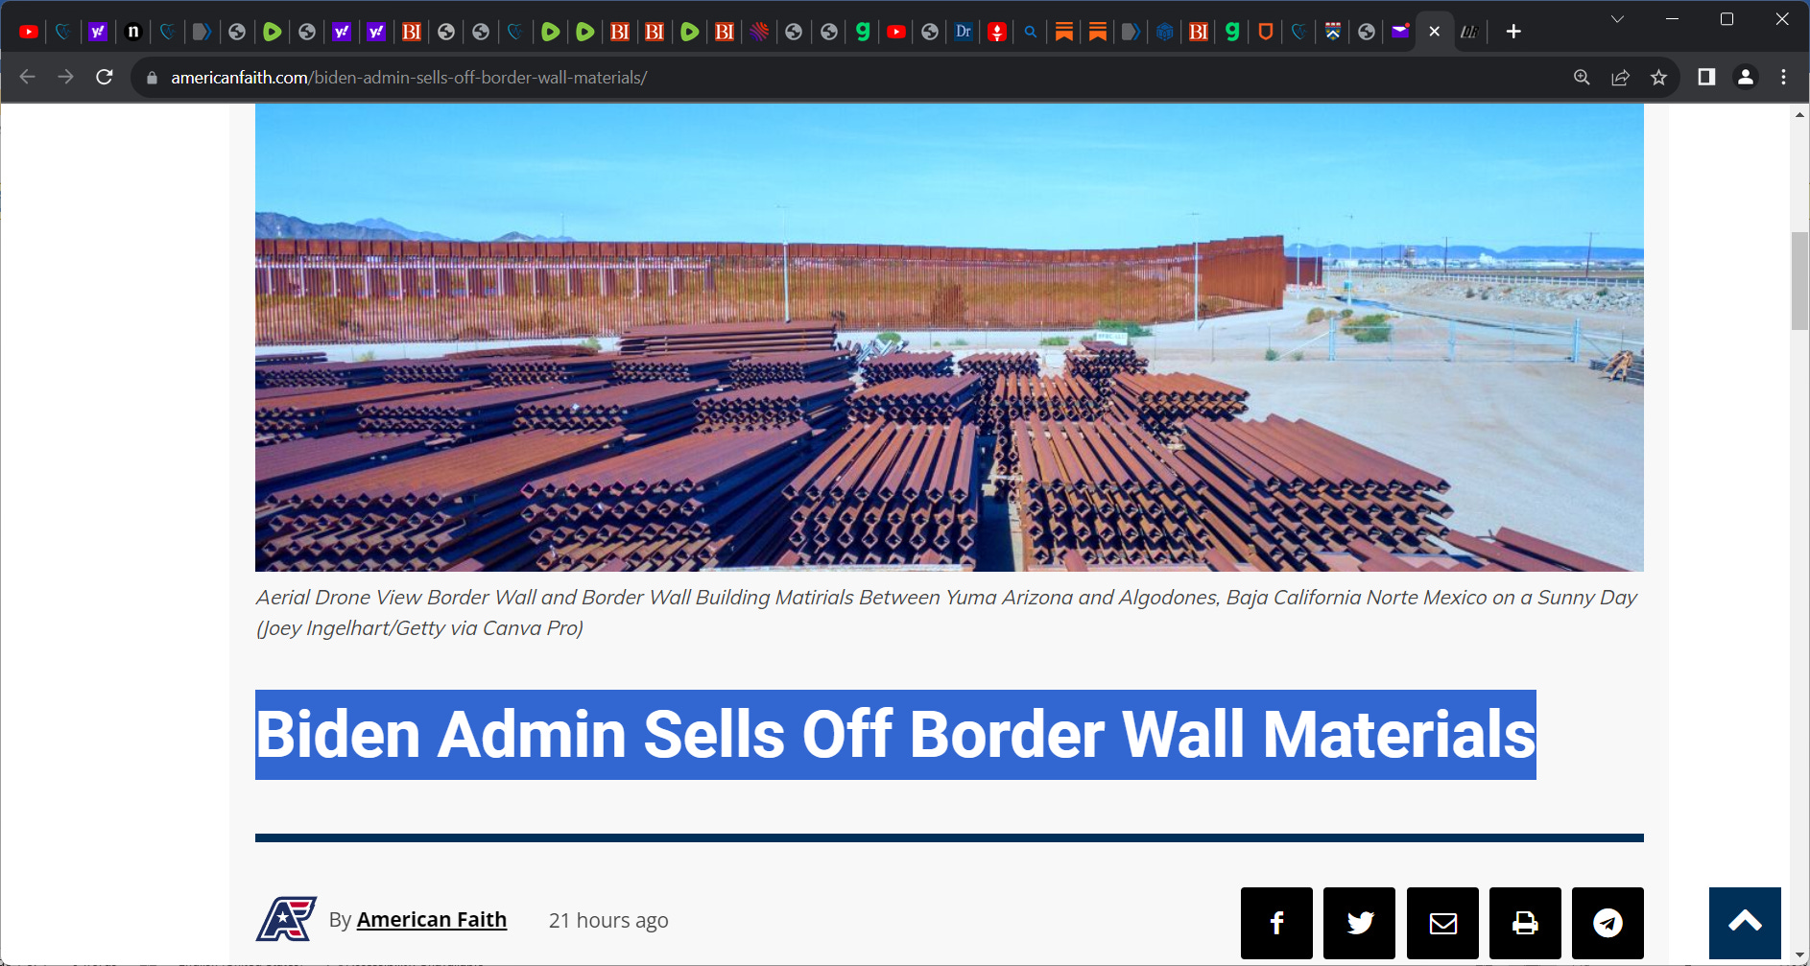Go back to the previous page
1810x966 pixels.
[x=26, y=77]
